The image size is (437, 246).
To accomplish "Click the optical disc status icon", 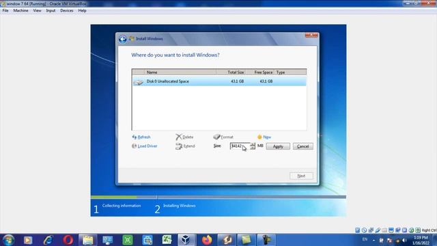I will pyautogui.click(x=364, y=230).
